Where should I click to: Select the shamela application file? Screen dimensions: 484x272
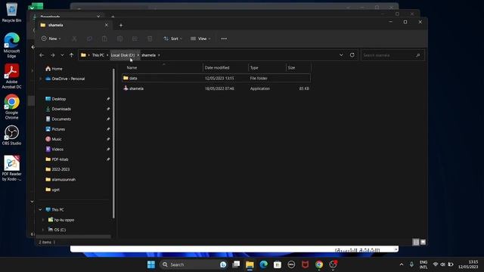[x=216, y=88]
